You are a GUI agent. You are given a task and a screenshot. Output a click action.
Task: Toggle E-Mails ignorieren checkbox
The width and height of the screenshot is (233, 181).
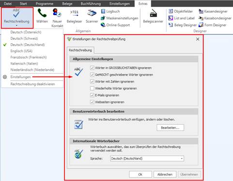[92, 95]
